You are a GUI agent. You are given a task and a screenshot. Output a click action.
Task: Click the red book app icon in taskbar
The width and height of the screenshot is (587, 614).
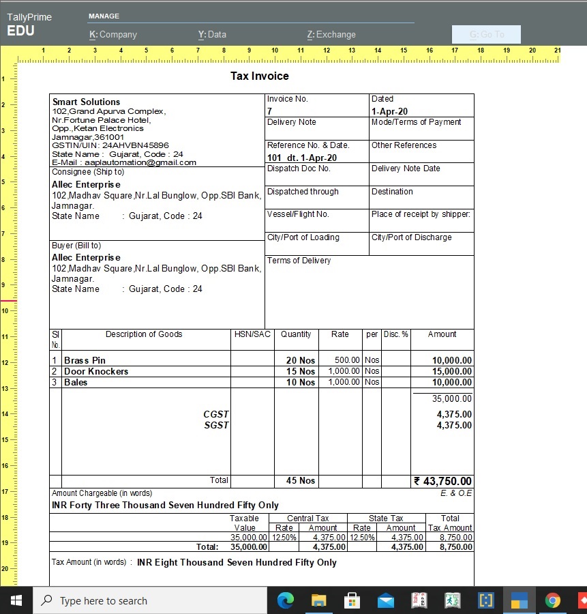click(419, 600)
